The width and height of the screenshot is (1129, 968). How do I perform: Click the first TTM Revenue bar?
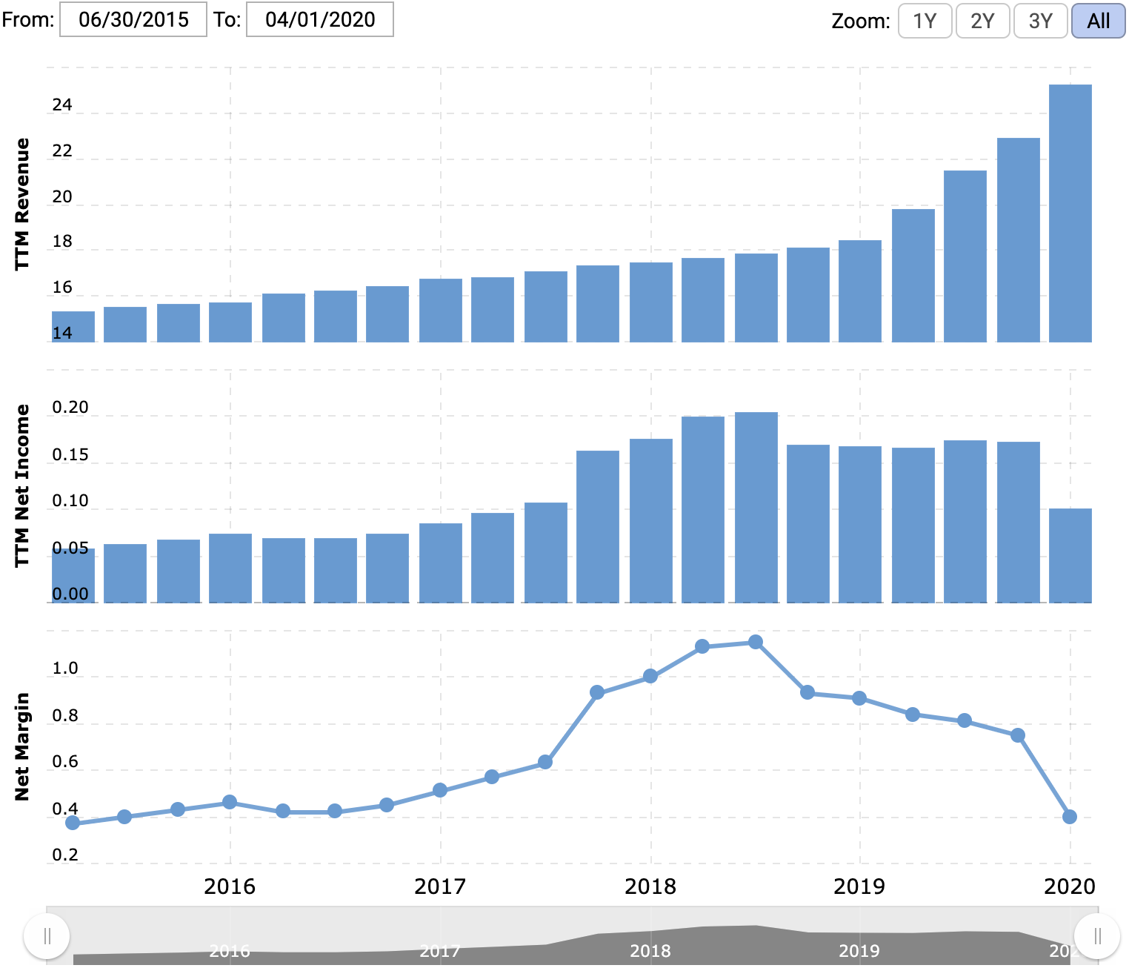(73, 327)
